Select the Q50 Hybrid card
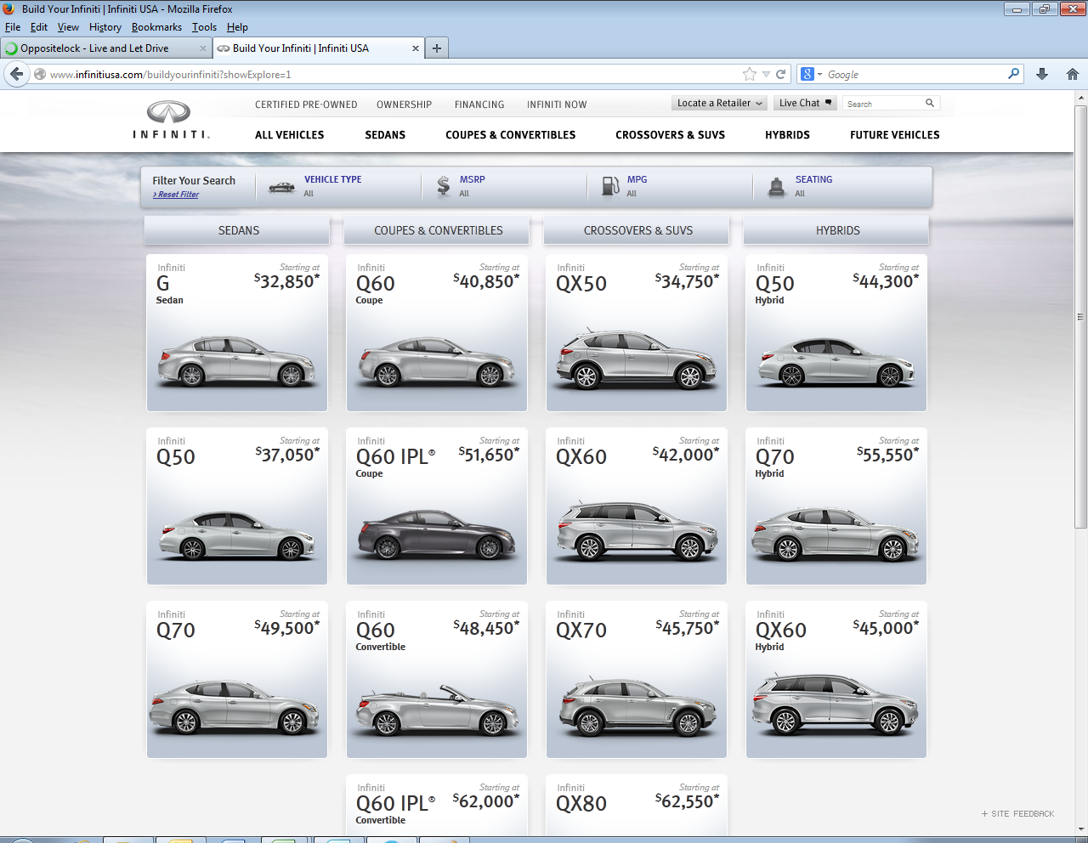 [x=836, y=333]
